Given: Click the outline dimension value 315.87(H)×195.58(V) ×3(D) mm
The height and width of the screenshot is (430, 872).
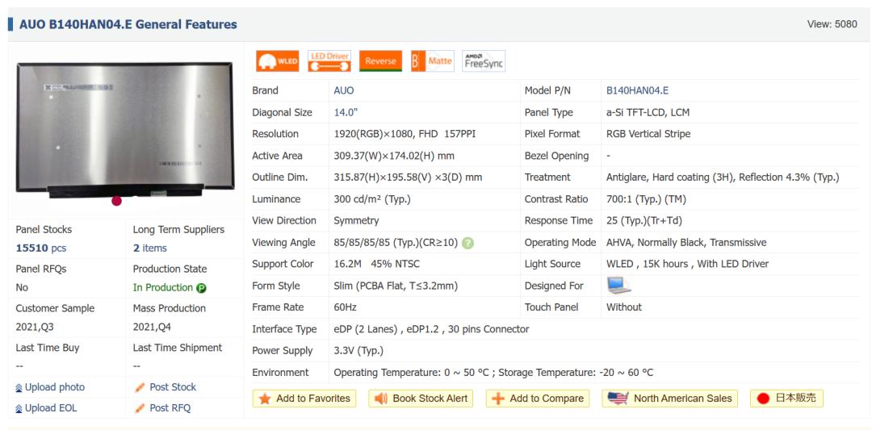Looking at the screenshot, I should point(408,177).
